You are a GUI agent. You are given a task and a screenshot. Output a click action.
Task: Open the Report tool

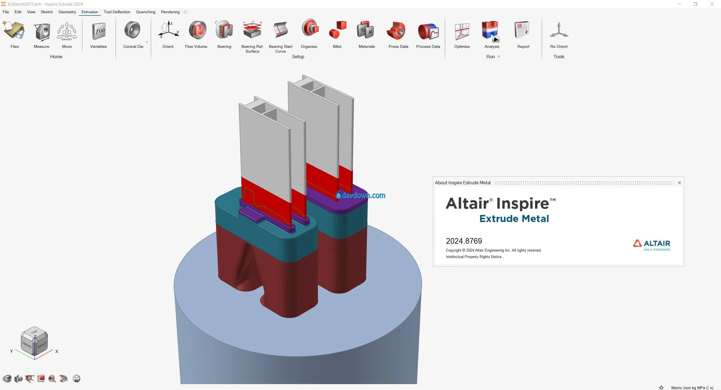point(522,30)
